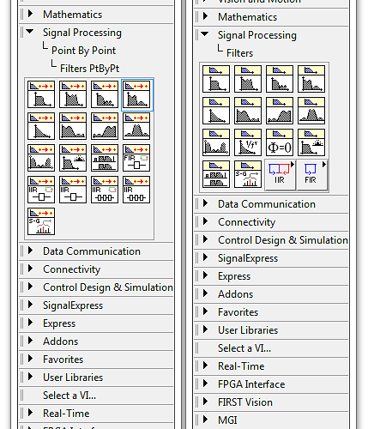Select the Zero Phase Filter icon
The image size is (368, 429).
pyautogui.click(x=280, y=142)
